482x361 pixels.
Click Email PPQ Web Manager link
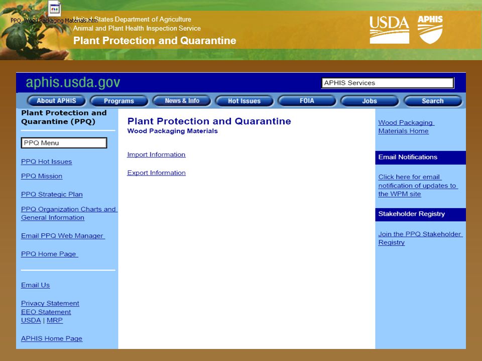[x=63, y=236]
